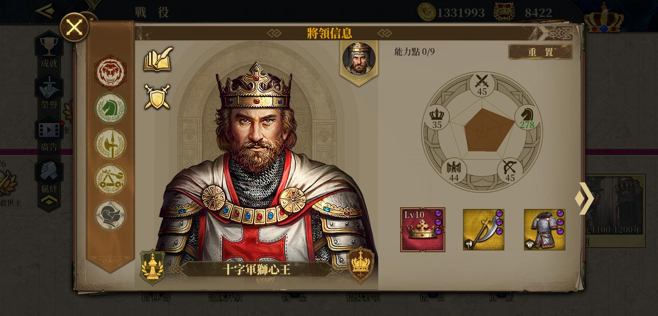Select the catapult siege laurel icon
658x316 pixels.
pyautogui.click(x=110, y=179)
